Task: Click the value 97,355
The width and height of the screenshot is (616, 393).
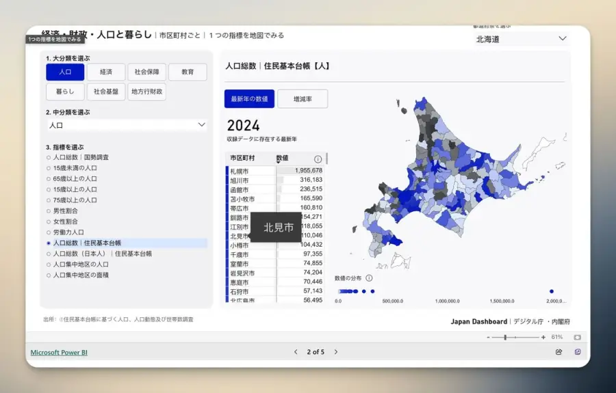Action: (313, 254)
